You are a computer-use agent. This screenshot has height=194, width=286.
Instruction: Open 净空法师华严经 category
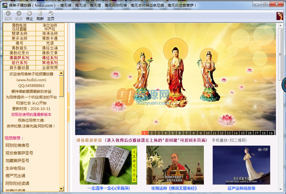50,27
